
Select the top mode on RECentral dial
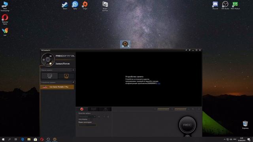(51, 56)
